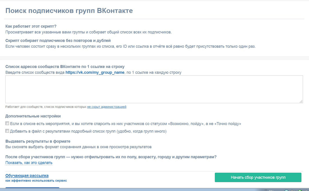The image size is (309, 191).
Task: Click 'Скрипт собирает подписчиков без повторов и дублей'
Action: tap(58, 41)
